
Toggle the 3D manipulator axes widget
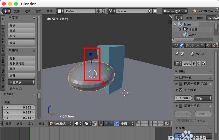(101, 123)
